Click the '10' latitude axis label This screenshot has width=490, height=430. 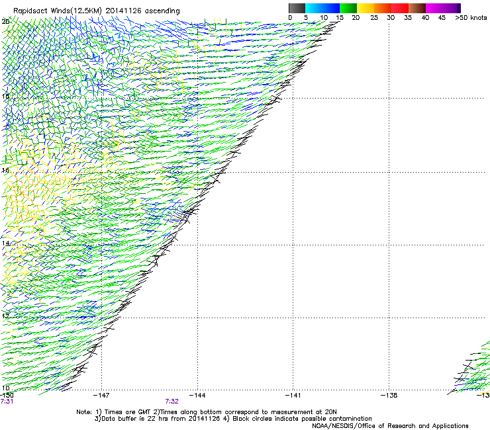pos(5,388)
